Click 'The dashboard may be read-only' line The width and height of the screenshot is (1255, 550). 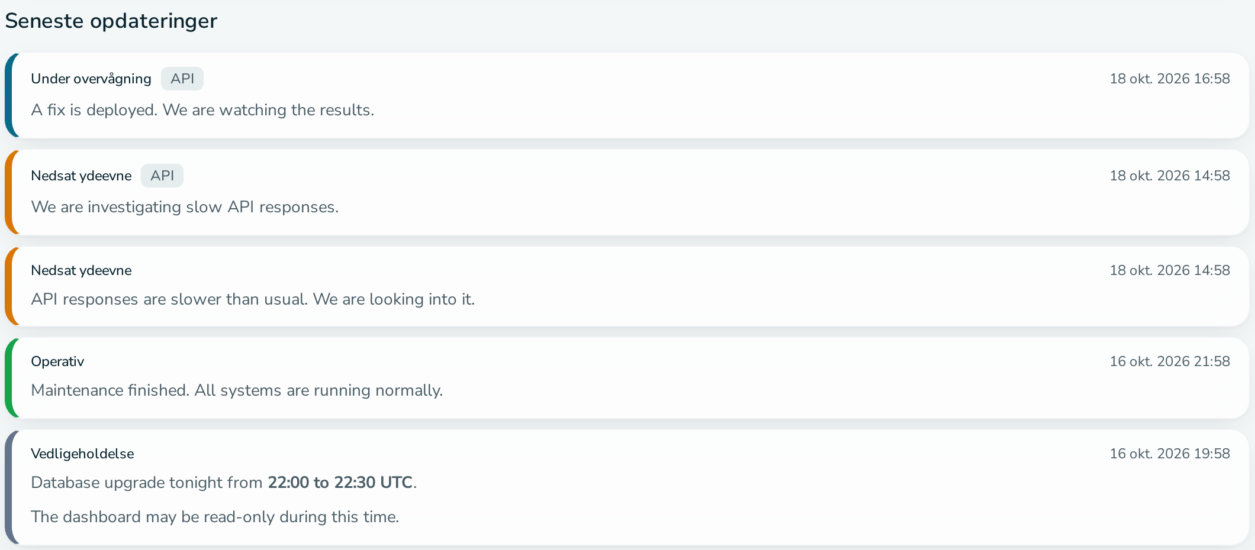point(215,517)
